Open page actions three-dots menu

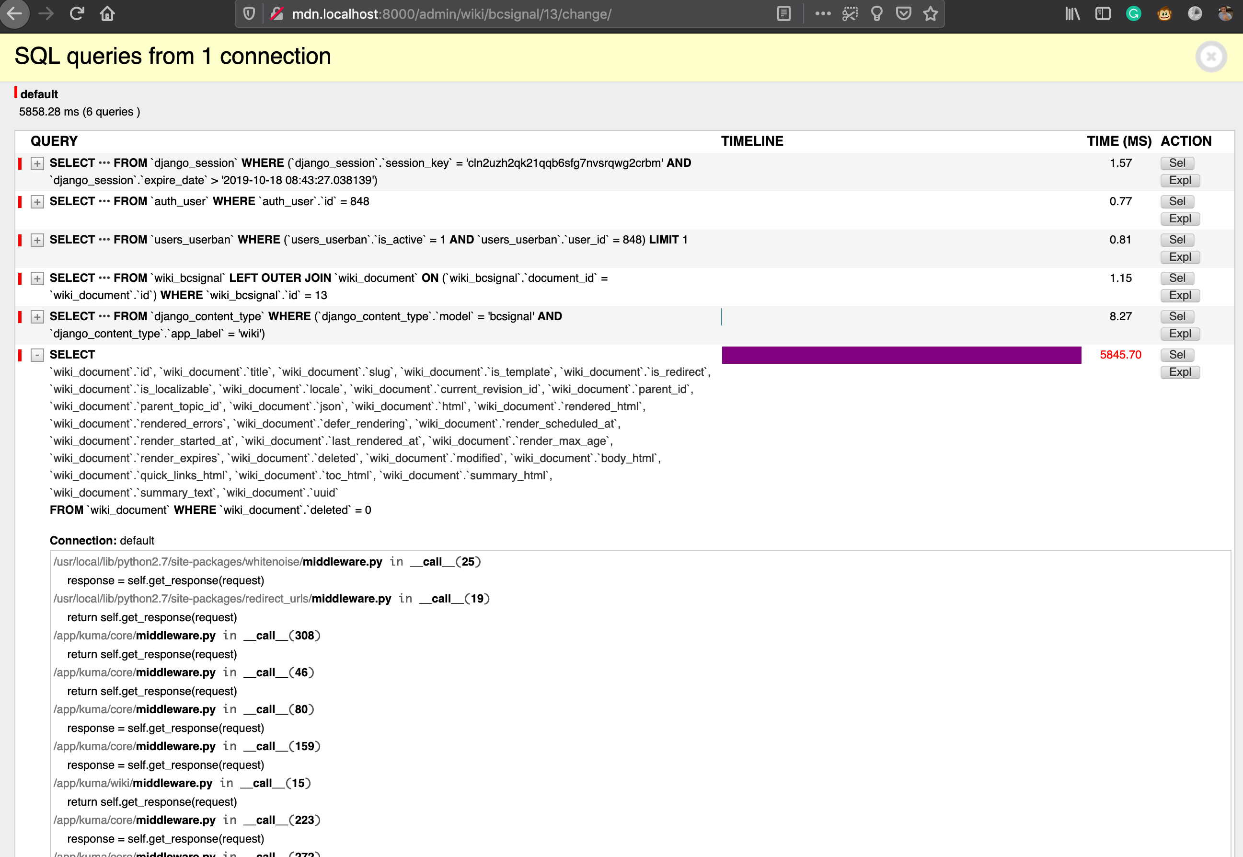(x=822, y=14)
